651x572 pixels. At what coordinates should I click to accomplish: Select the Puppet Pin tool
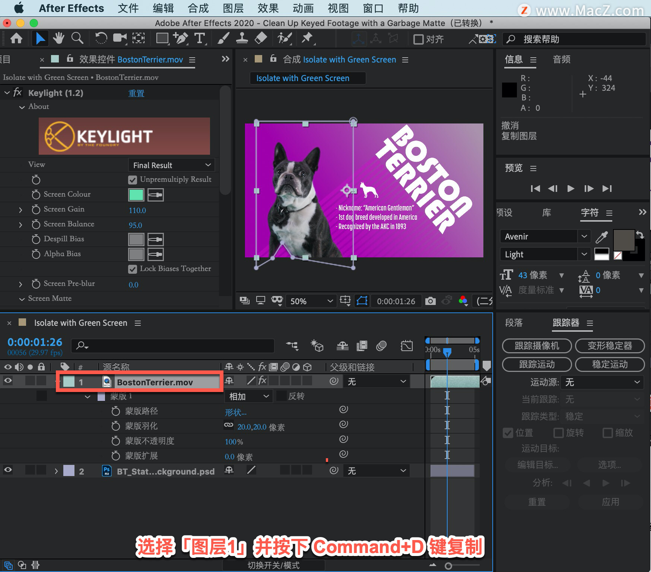[308, 38]
